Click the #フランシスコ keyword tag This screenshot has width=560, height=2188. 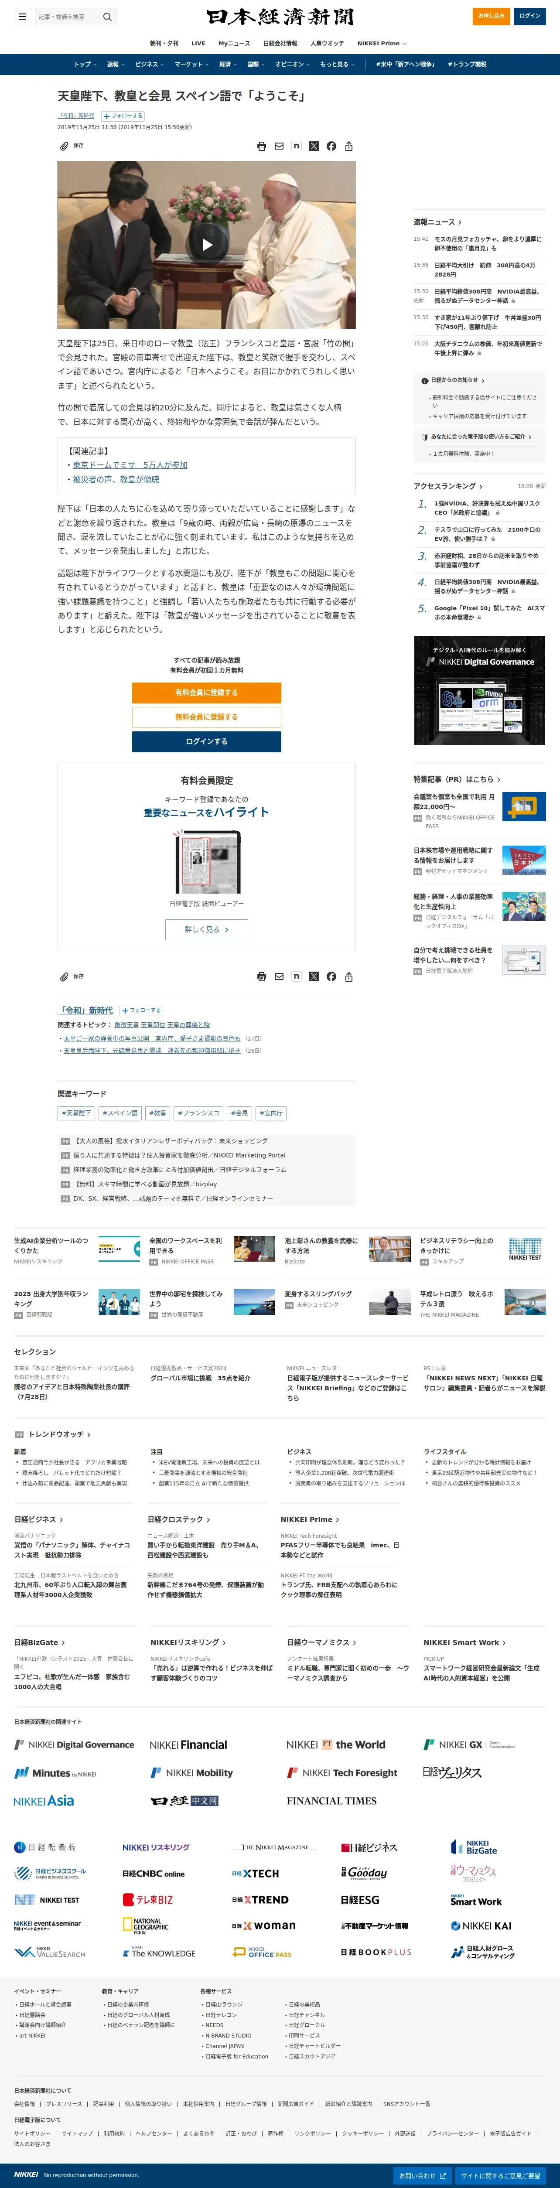pyautogui.click(x=199, y=1113)
